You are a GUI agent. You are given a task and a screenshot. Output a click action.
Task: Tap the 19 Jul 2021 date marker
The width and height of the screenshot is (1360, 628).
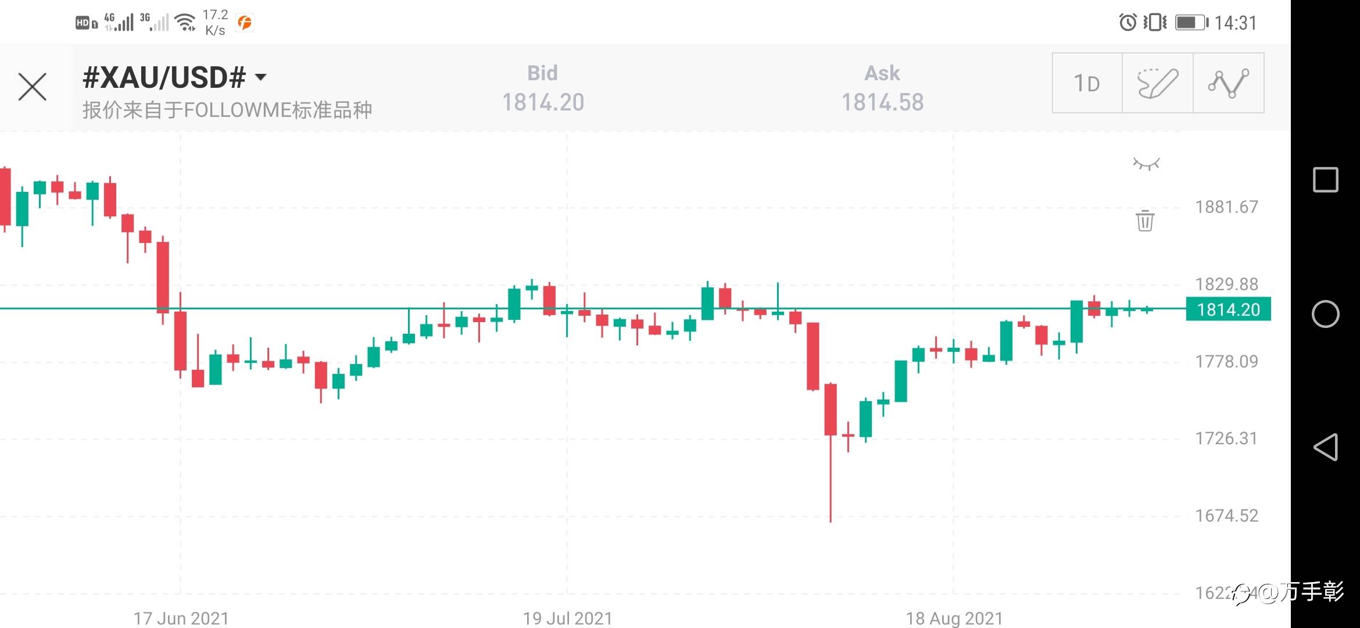point(567,618)
